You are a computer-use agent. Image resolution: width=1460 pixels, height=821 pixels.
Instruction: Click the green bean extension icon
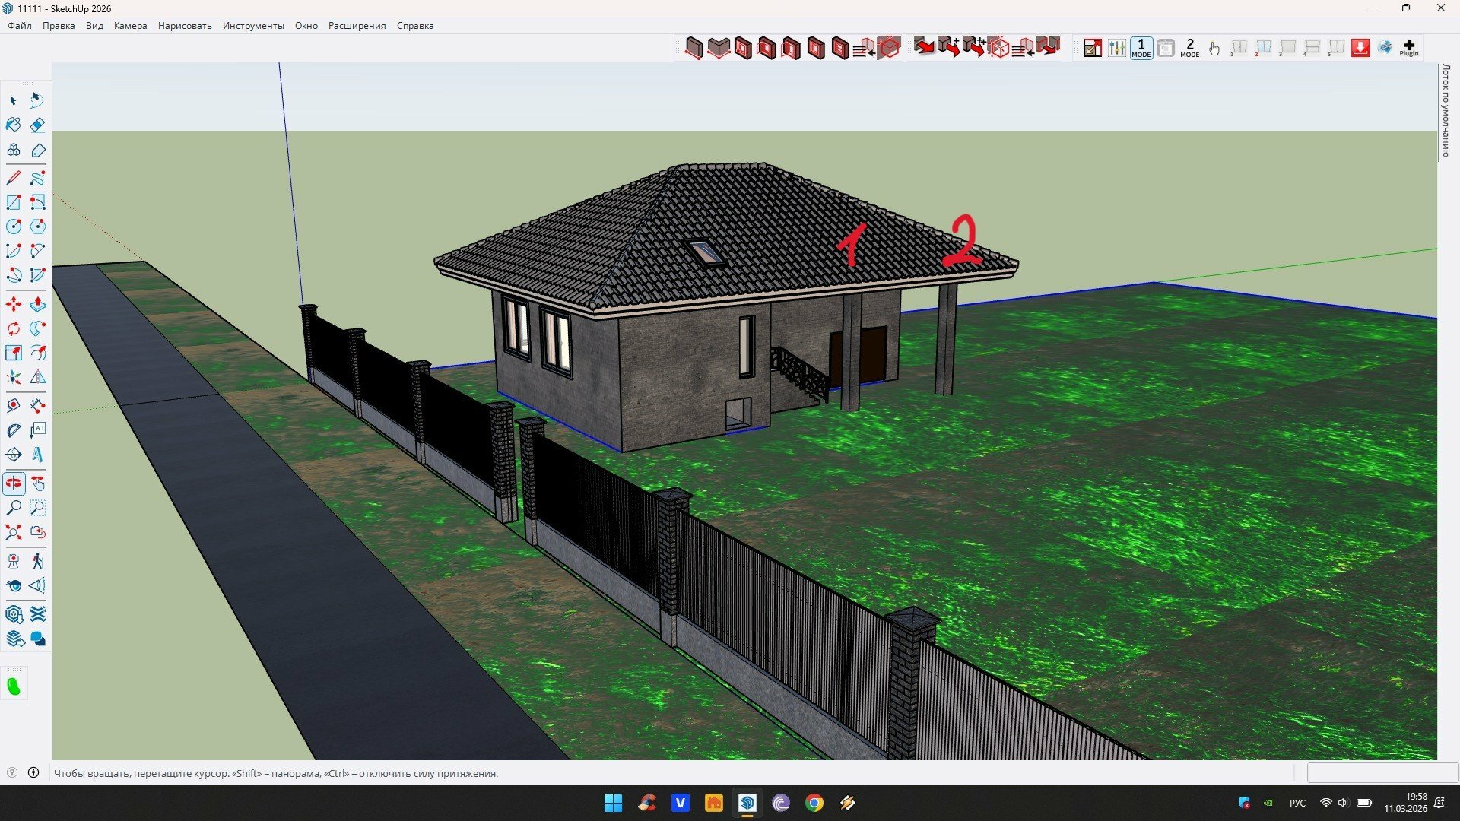coord(14,686)
